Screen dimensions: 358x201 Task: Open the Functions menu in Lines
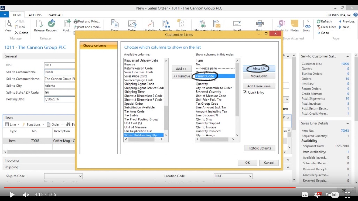[x=33, y=124]
